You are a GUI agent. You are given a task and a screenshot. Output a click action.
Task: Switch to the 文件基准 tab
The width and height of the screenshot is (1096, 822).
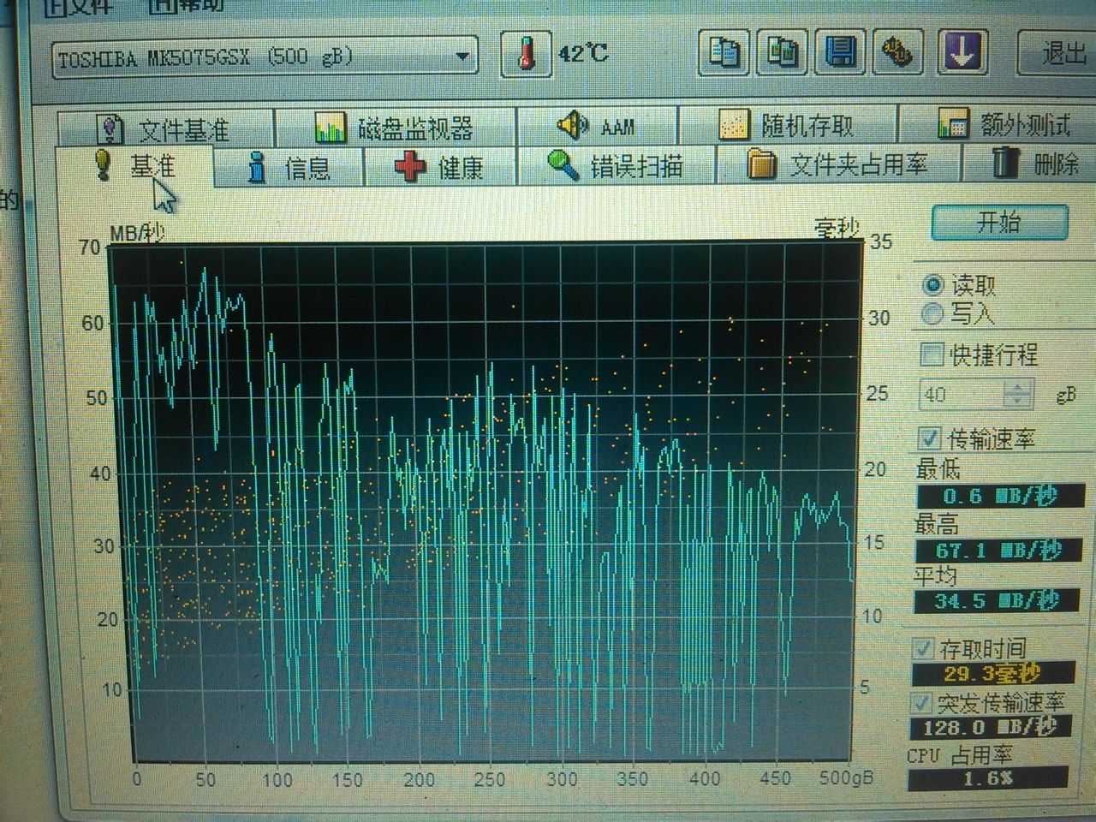165,129
